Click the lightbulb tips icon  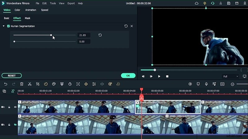pos(205,3)
